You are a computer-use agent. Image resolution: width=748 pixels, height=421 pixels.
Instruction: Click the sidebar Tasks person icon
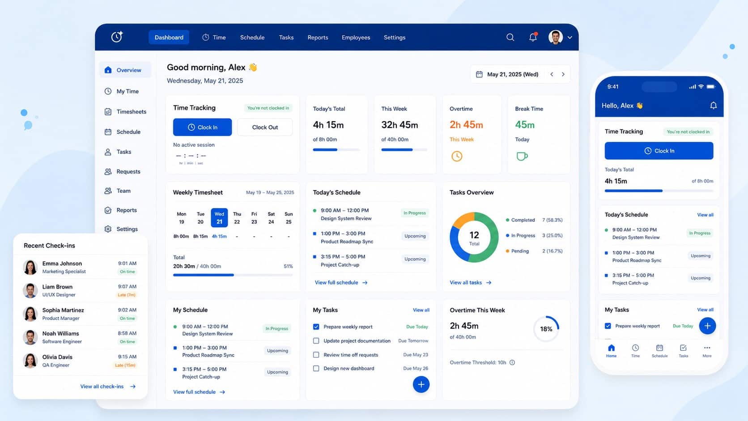click(108, 152)
